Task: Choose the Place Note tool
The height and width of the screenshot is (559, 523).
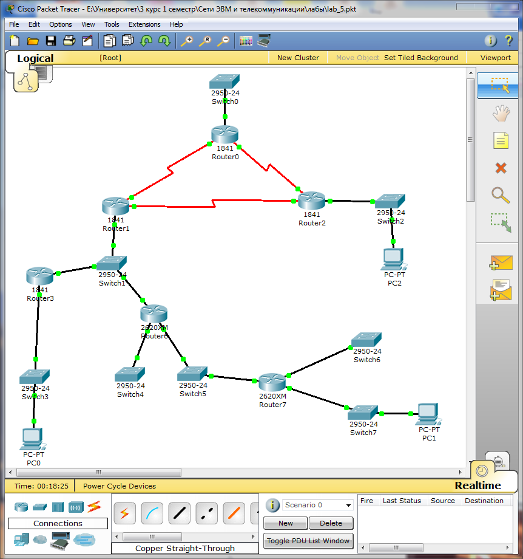Action: (501, 140)
